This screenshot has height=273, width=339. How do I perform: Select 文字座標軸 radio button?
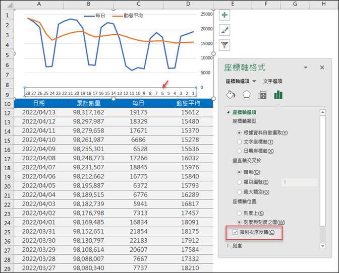(x=239, y=142)
